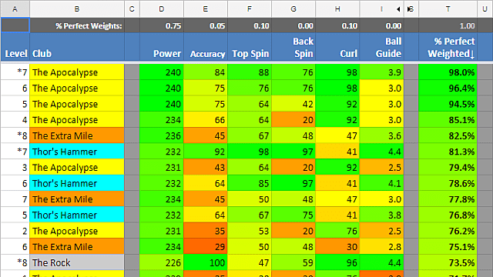
Task: Click level *8 cell for The Rock
Action: (15, 262)
